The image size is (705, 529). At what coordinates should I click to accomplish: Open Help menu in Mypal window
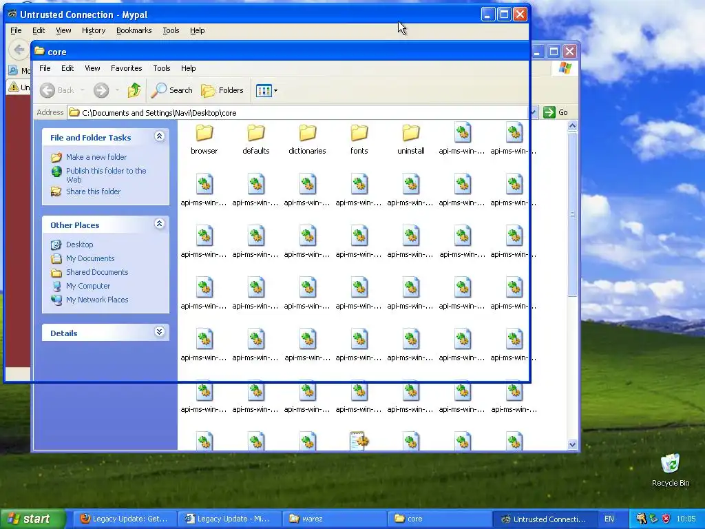click(x=198, y=30)
